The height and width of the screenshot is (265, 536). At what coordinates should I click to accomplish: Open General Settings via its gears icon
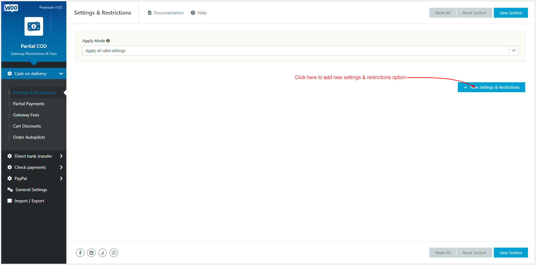coord(10,190)
